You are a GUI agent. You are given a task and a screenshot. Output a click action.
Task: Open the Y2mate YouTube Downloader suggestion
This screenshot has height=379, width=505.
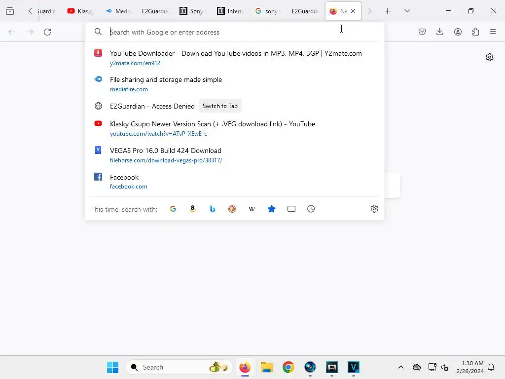point(234,58)
